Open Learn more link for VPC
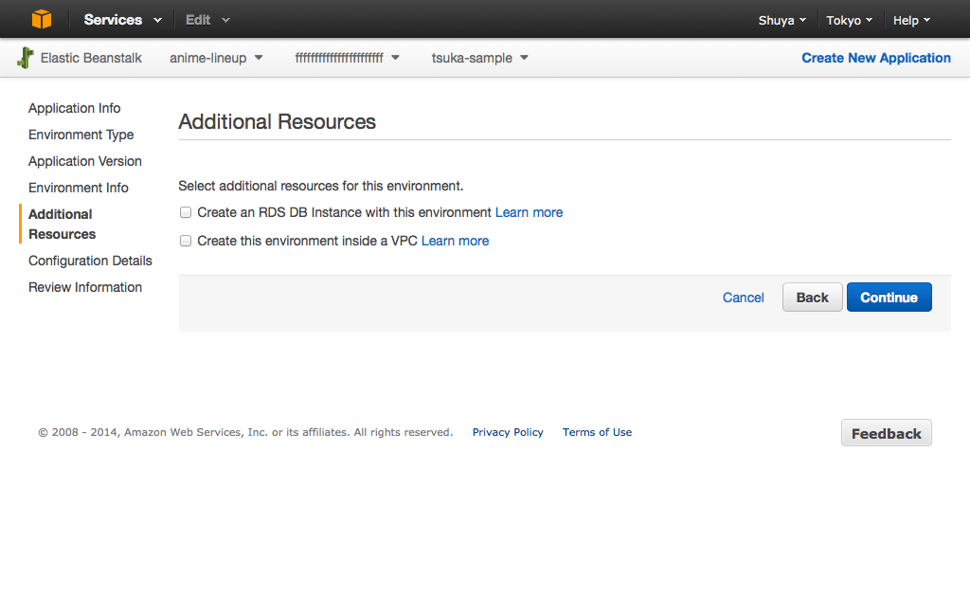Viewport: 970px width, 596px height. (x=455, y=241)
